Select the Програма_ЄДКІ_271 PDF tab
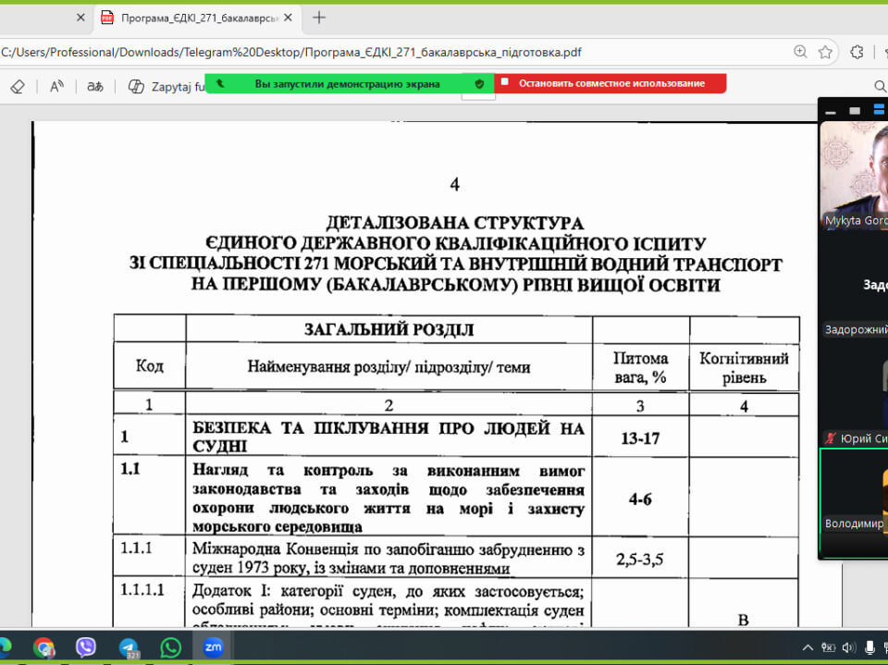Viewport: 888px width, 665px height. 196,18
